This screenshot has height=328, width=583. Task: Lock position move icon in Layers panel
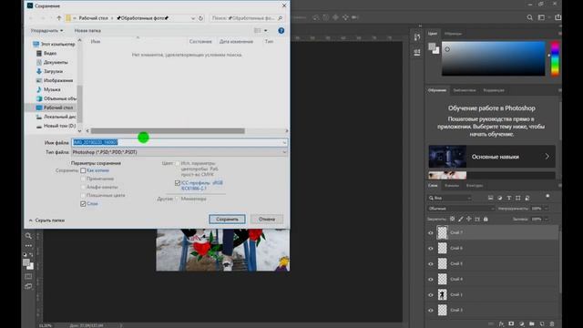[469, 219]
